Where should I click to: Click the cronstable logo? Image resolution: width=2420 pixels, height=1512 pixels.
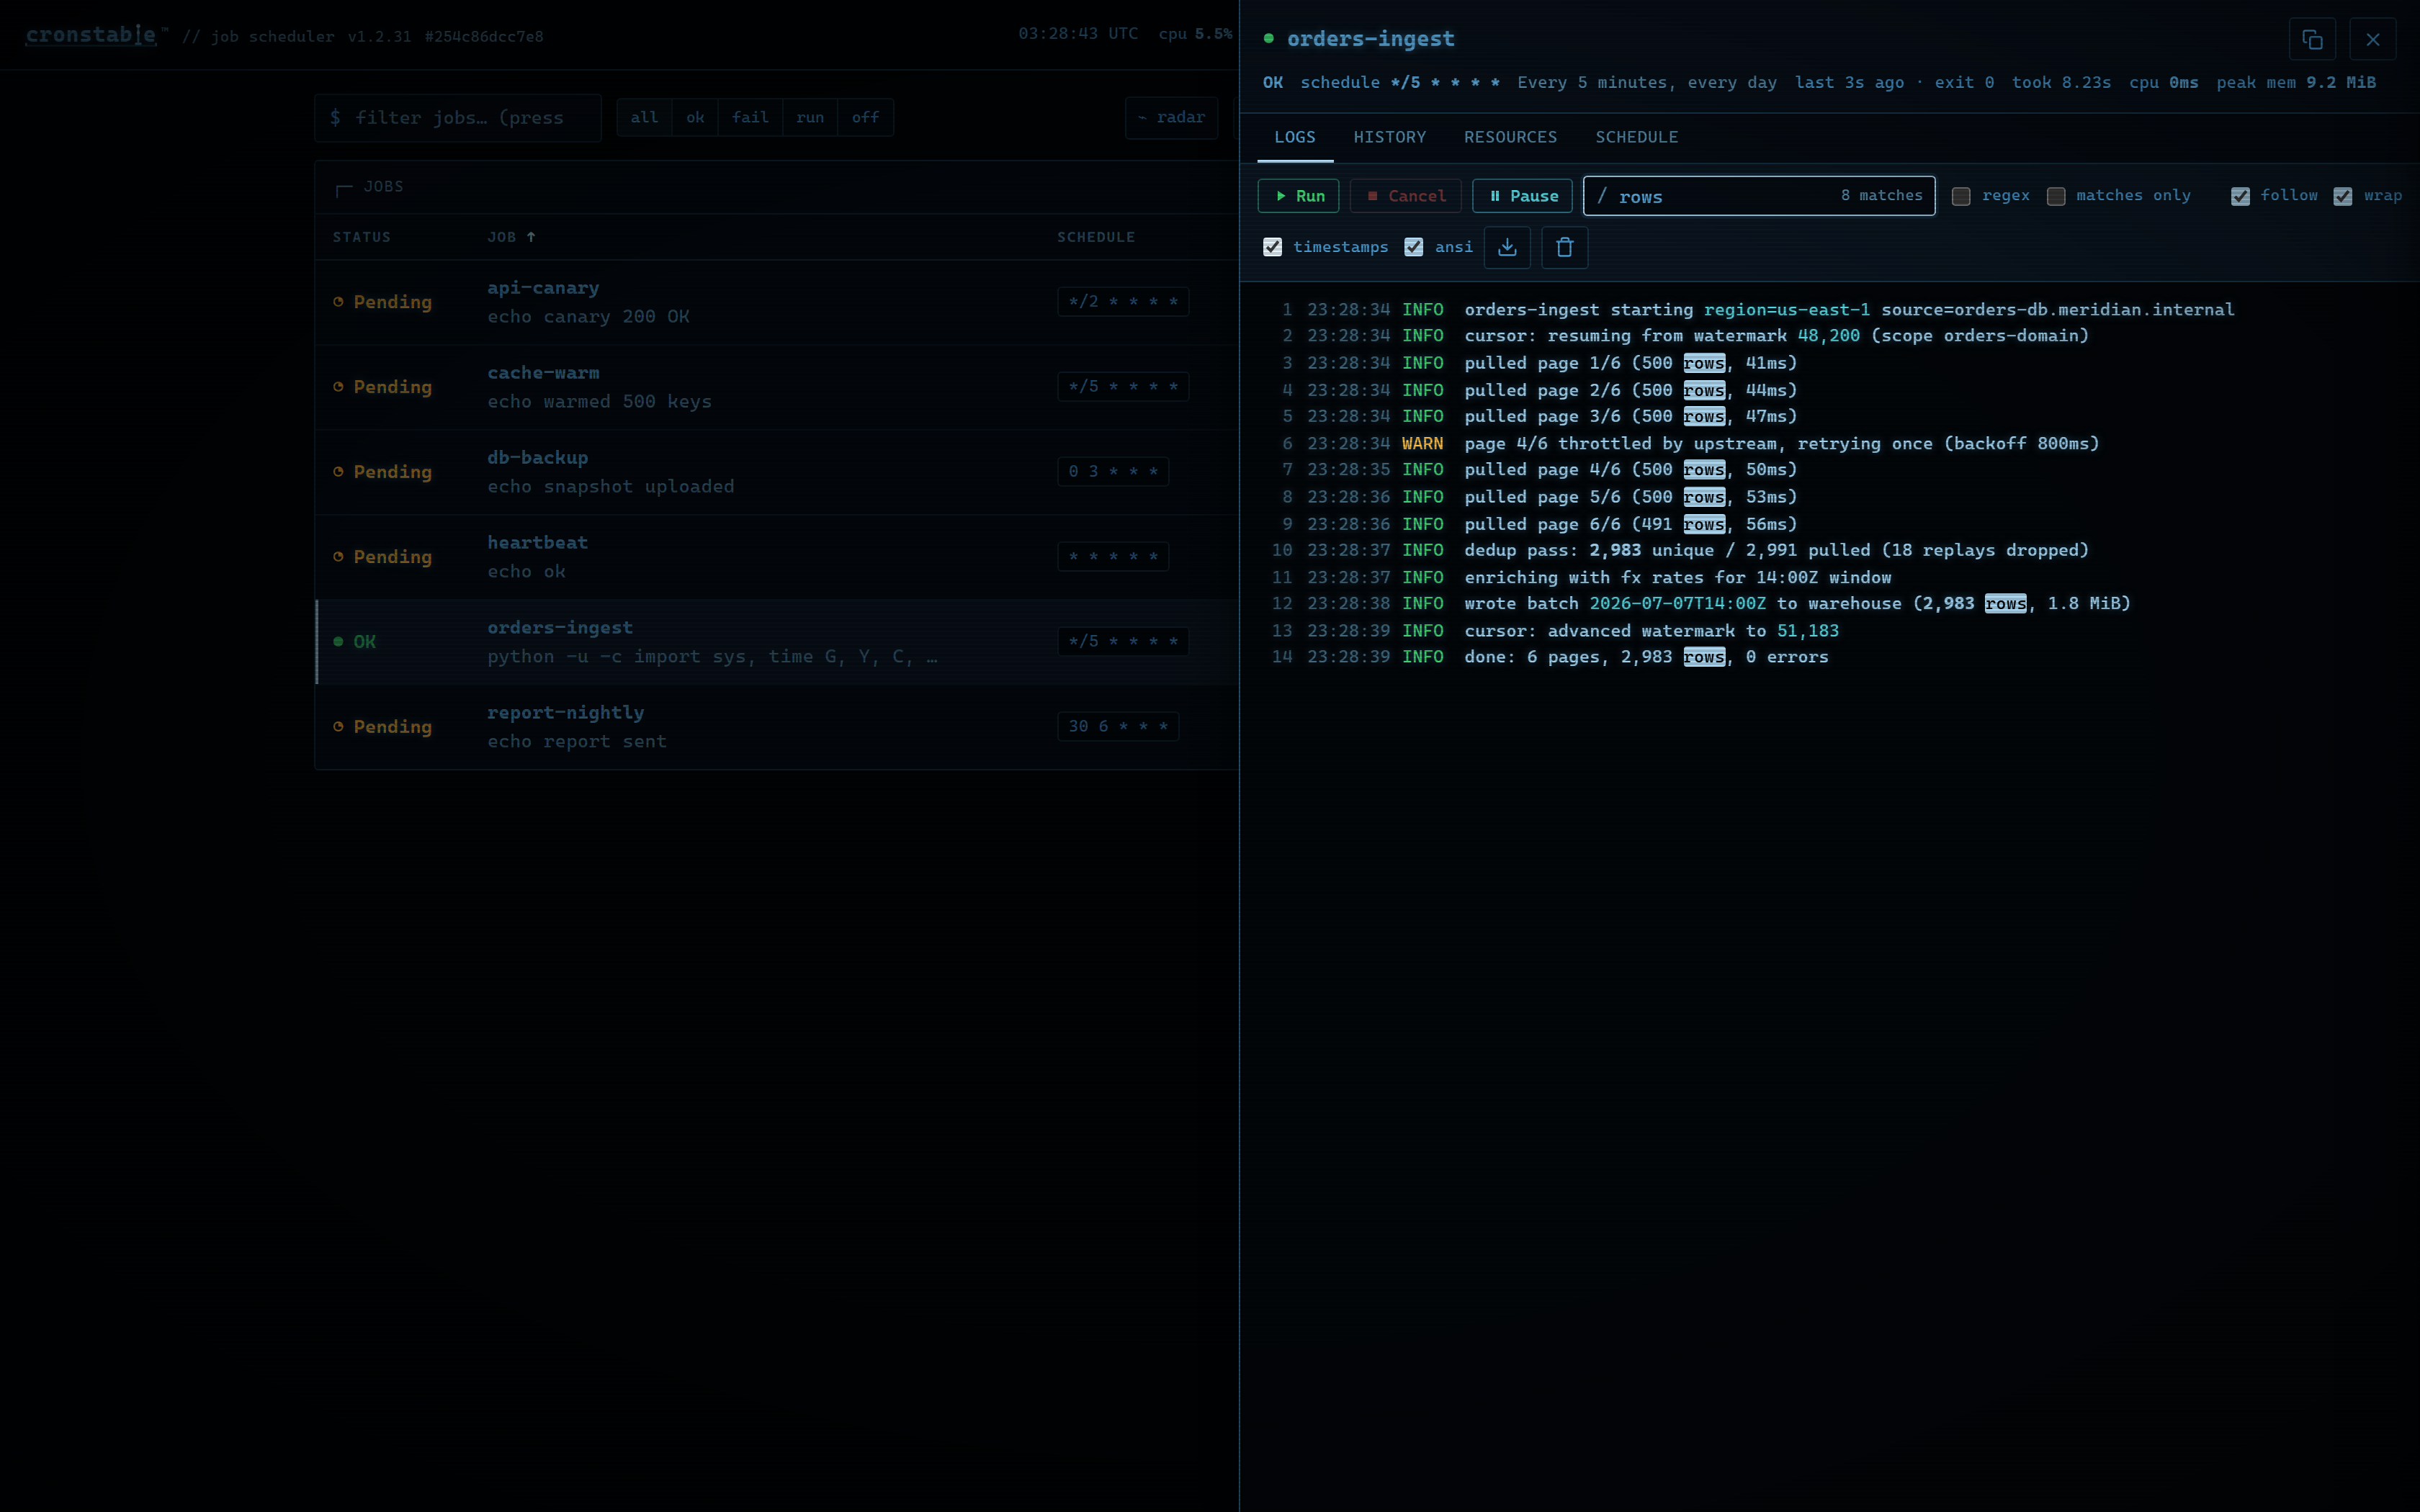[x=91, y=35]
